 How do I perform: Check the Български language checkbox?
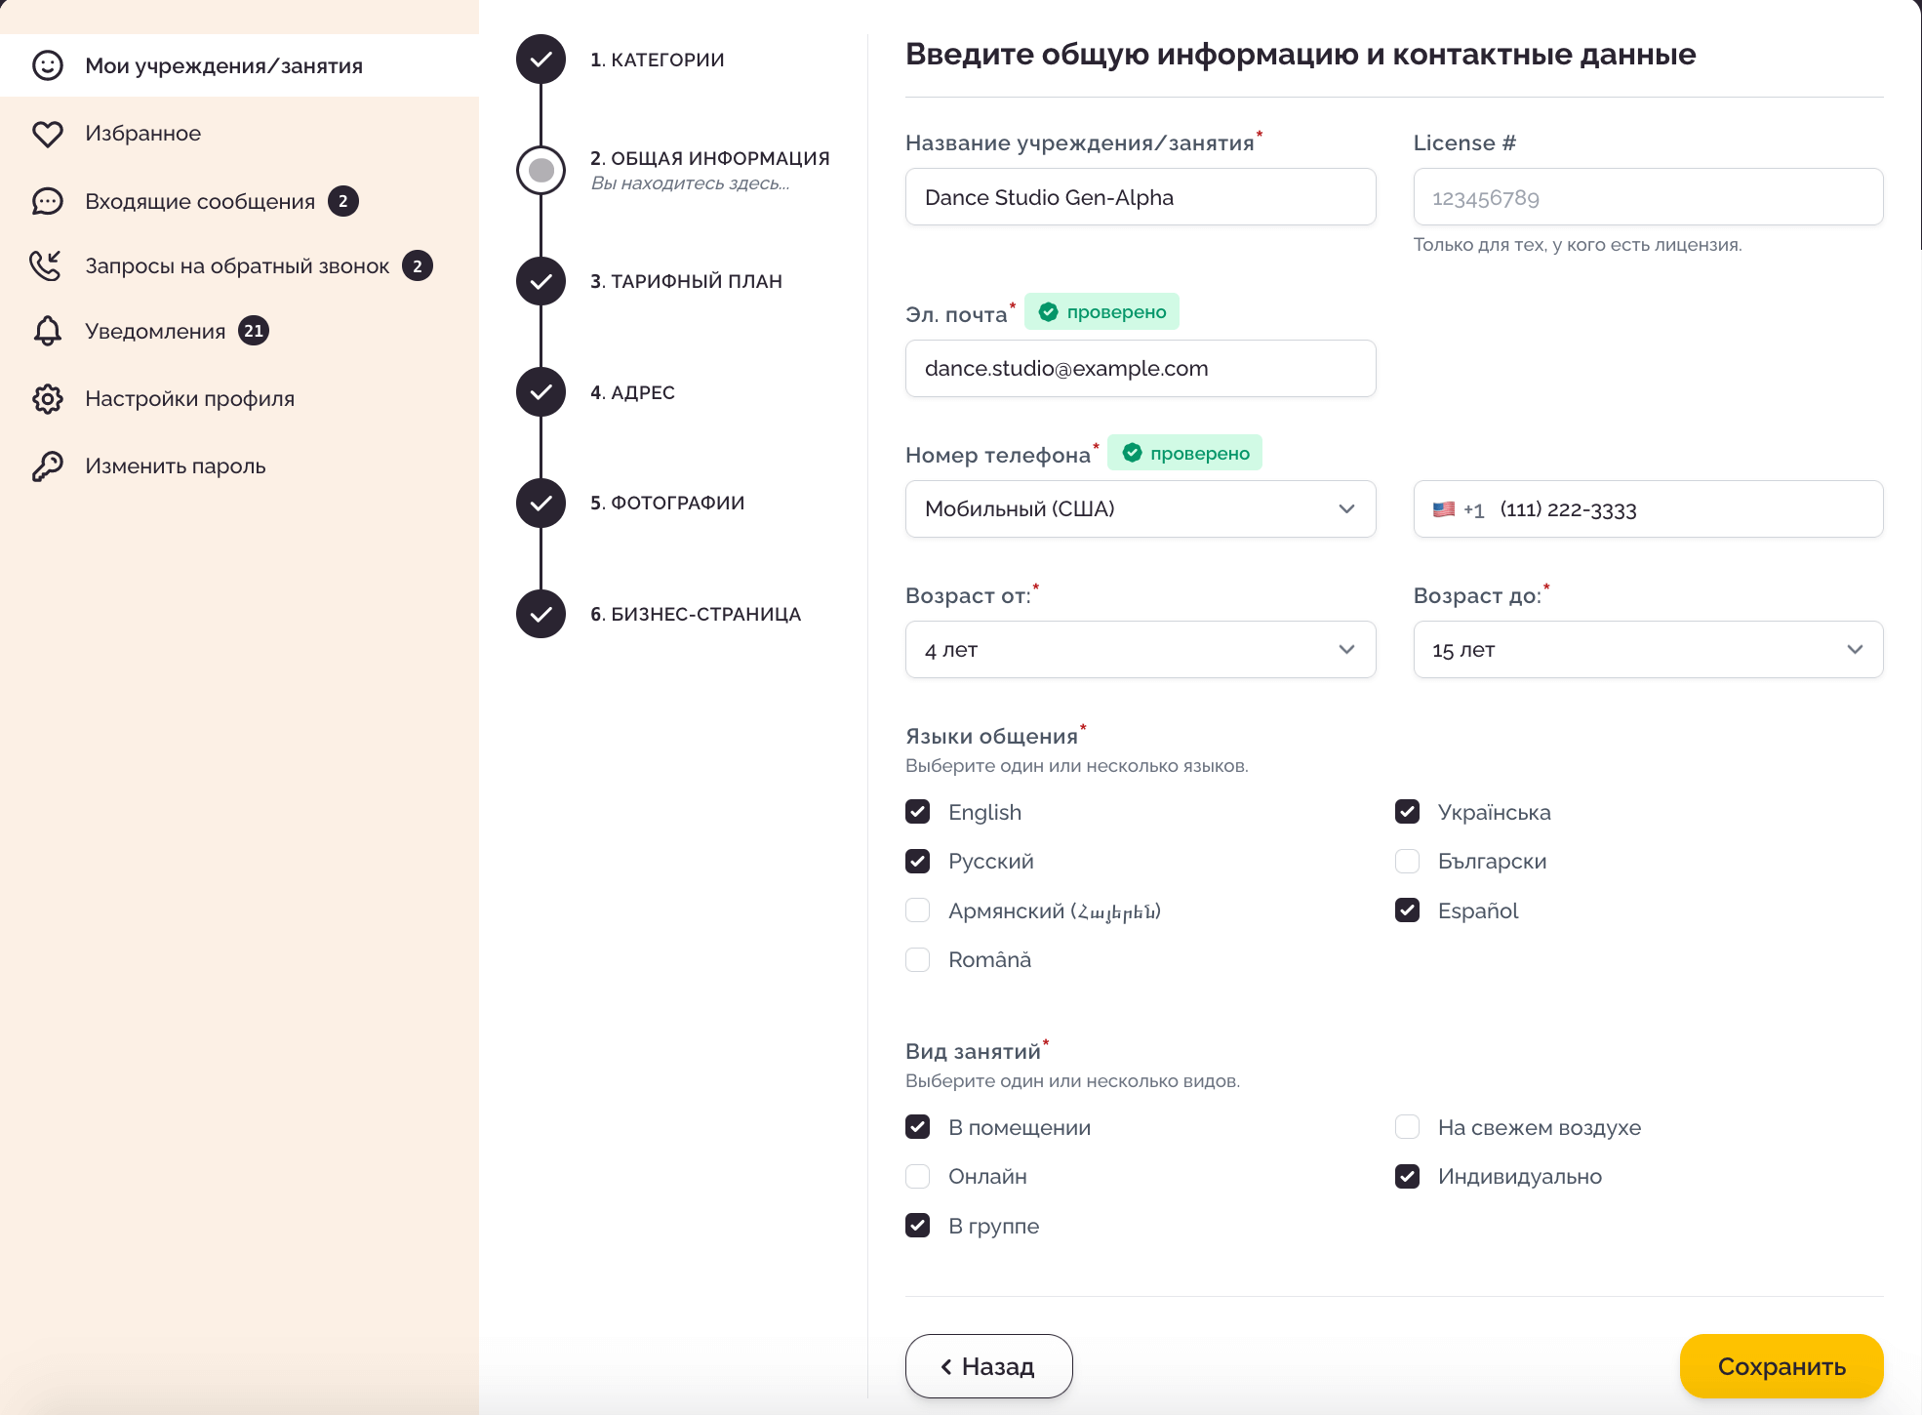pyautogui.click(x=1407, y=861)
